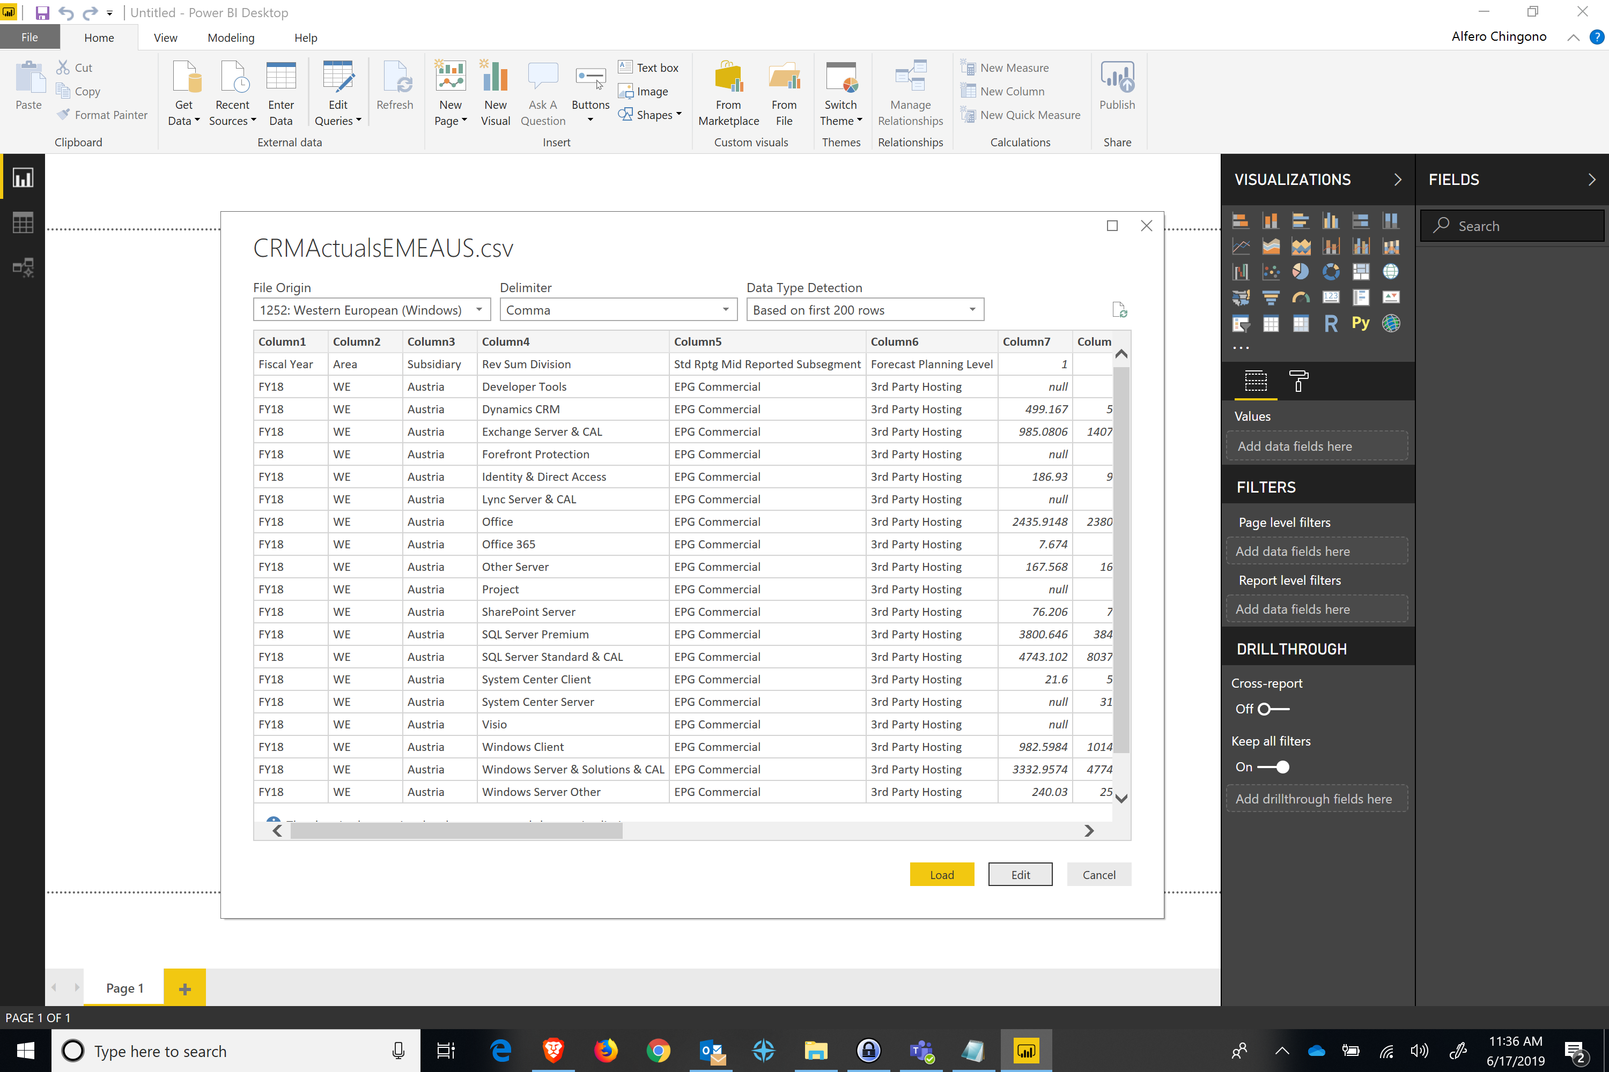Switch to the Model relationships view
This screenshot has width=1609, height=1072.
23,266
